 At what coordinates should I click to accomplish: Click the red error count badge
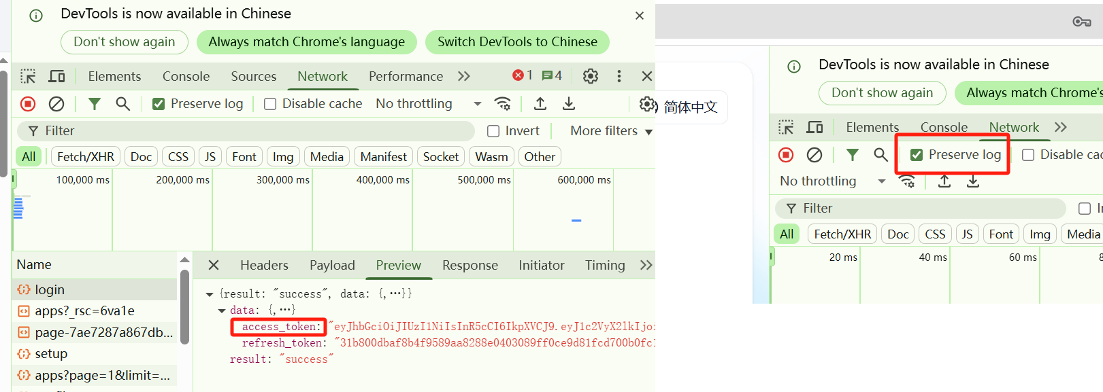click(523, 75)
